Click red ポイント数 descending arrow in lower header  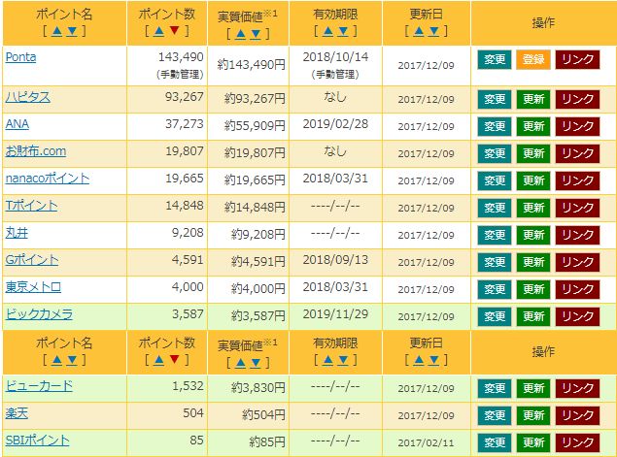(x=174, y=359)
